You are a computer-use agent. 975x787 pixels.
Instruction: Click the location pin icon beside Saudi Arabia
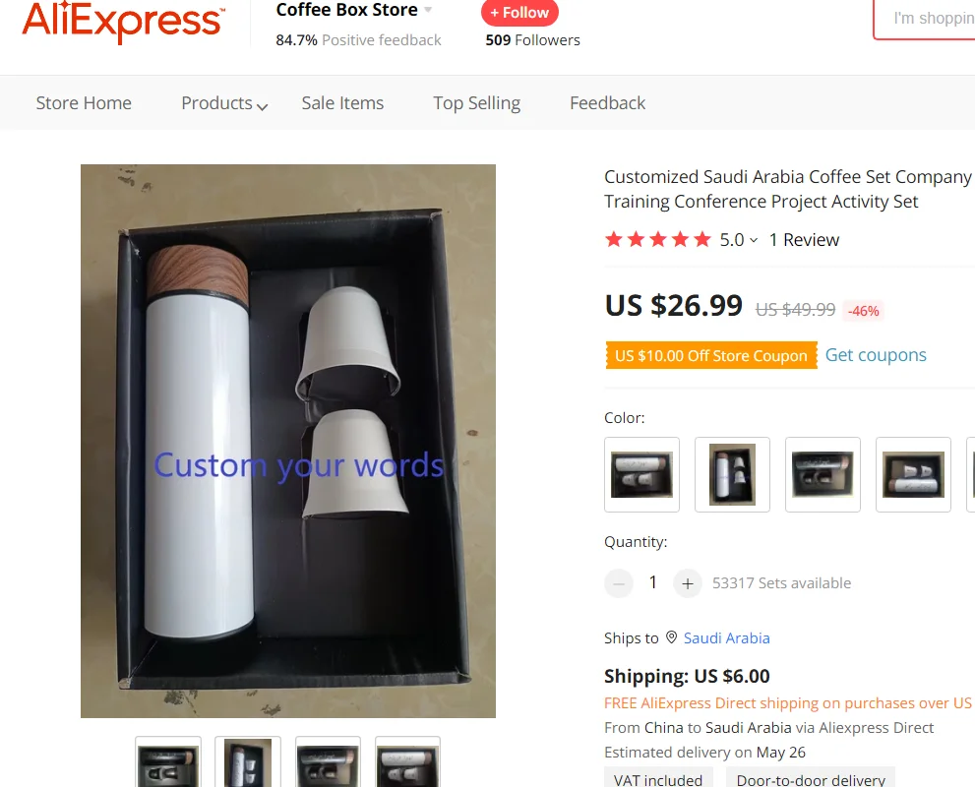pos(671,637)
